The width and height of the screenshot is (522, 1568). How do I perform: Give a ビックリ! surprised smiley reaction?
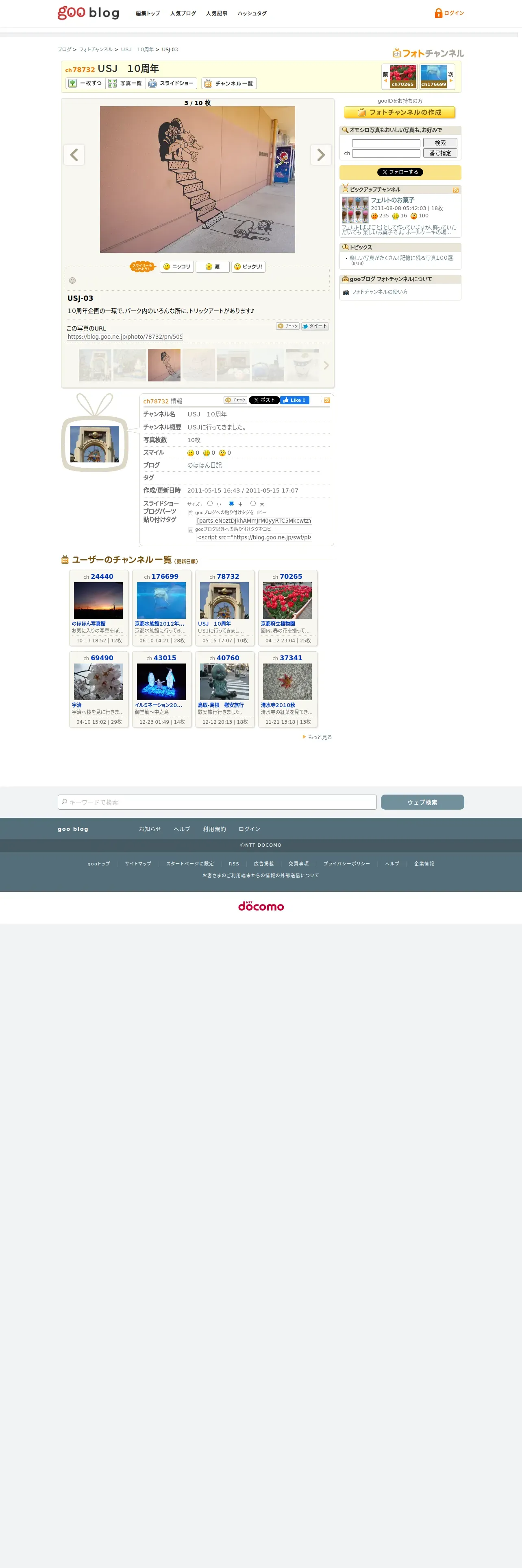pos(248,267)
